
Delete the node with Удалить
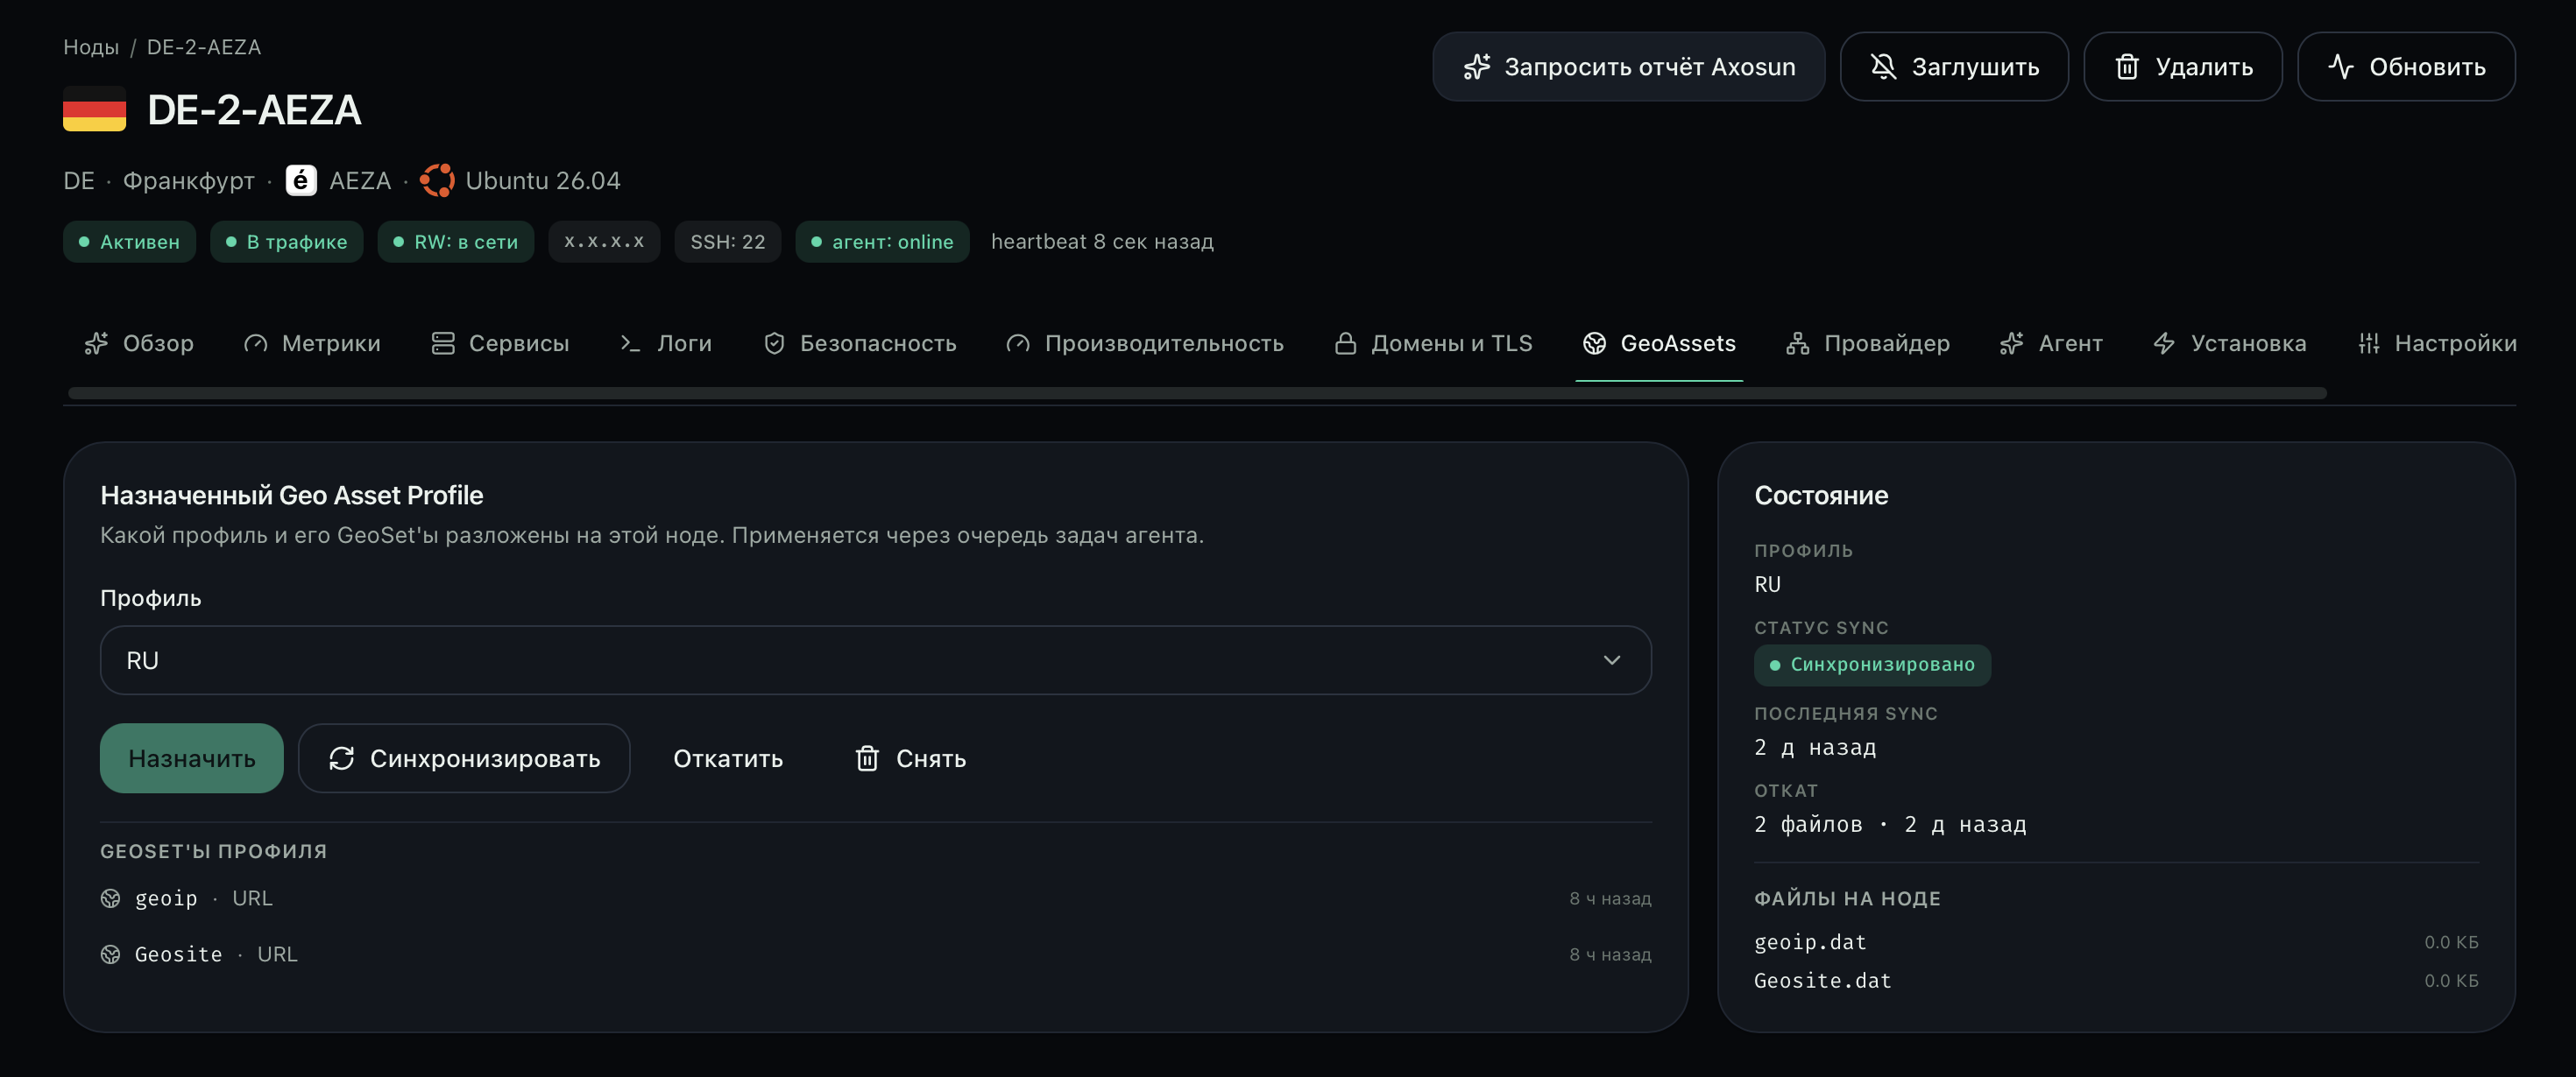2183,67
